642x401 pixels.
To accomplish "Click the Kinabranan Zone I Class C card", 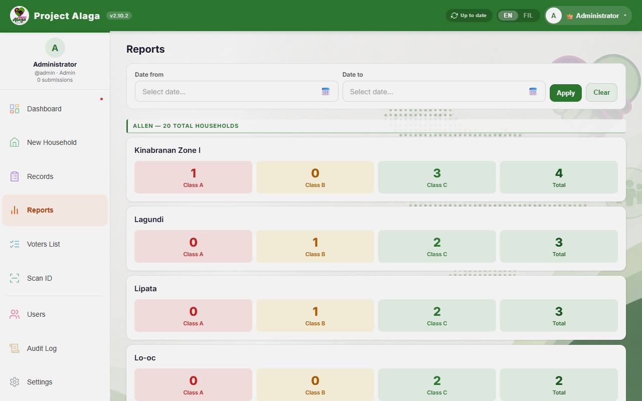I will [x=437, y=177].
